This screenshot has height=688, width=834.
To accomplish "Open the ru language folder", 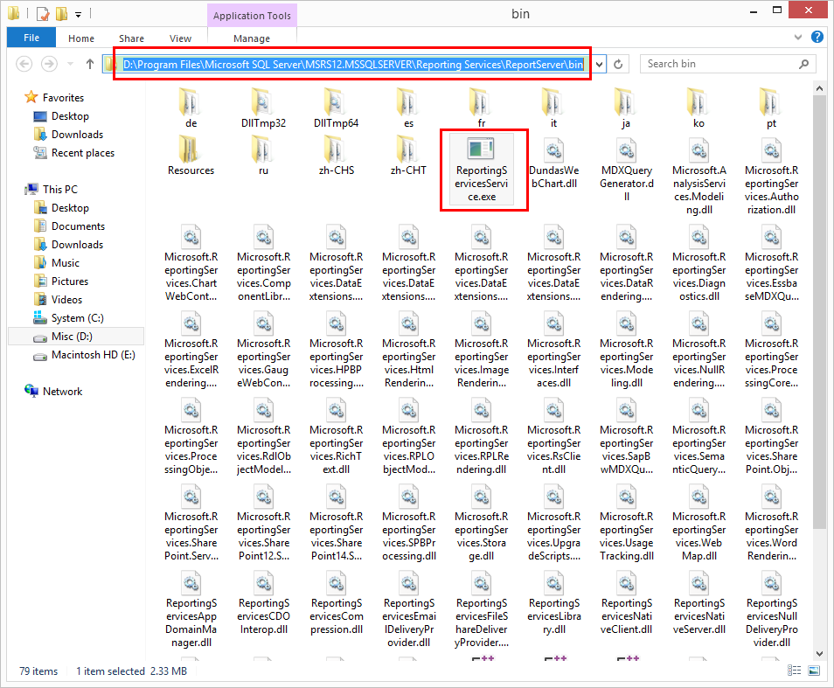I will (263, 155).
